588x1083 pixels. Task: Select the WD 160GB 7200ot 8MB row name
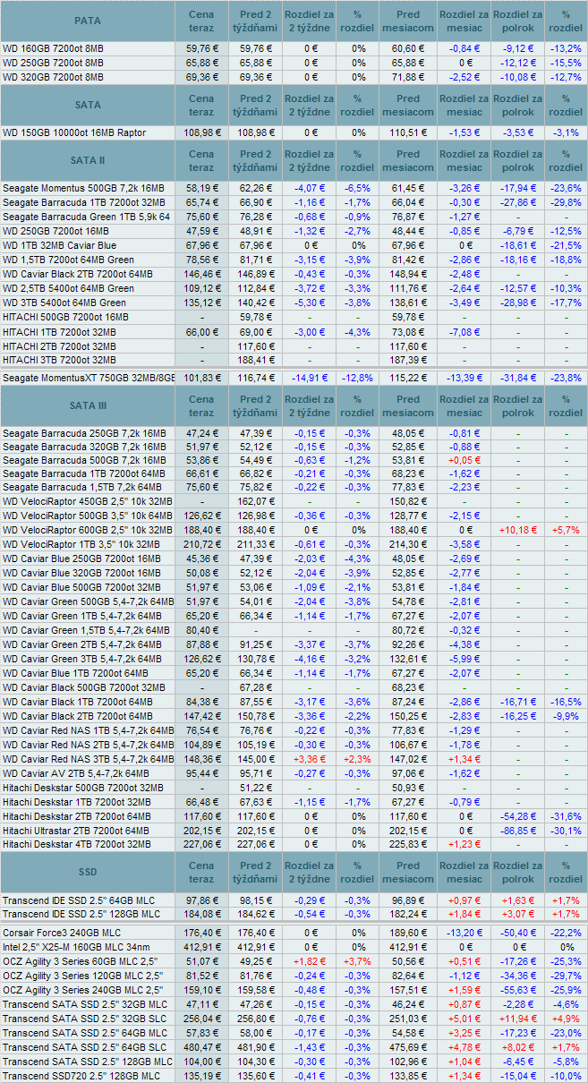click(x=53, y=48)
